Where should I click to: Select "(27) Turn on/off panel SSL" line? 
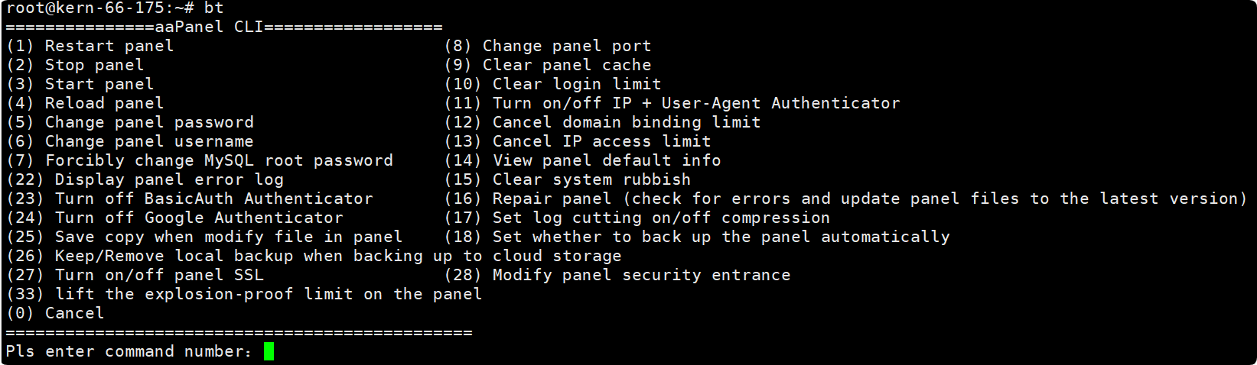click(x=135, y=275)
